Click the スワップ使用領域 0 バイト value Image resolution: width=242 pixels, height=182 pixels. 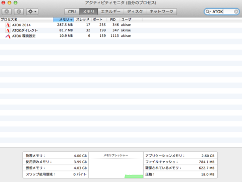[x=80, y=174]
